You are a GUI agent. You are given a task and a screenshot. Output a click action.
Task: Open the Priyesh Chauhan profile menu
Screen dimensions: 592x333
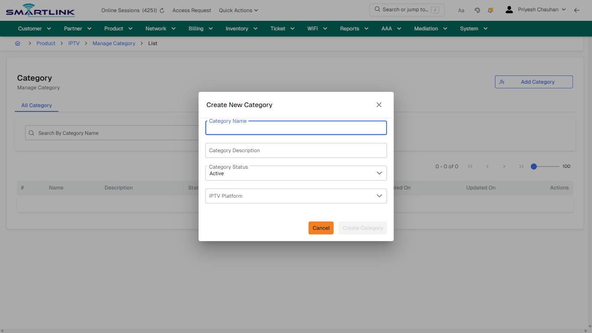point(541,9)
